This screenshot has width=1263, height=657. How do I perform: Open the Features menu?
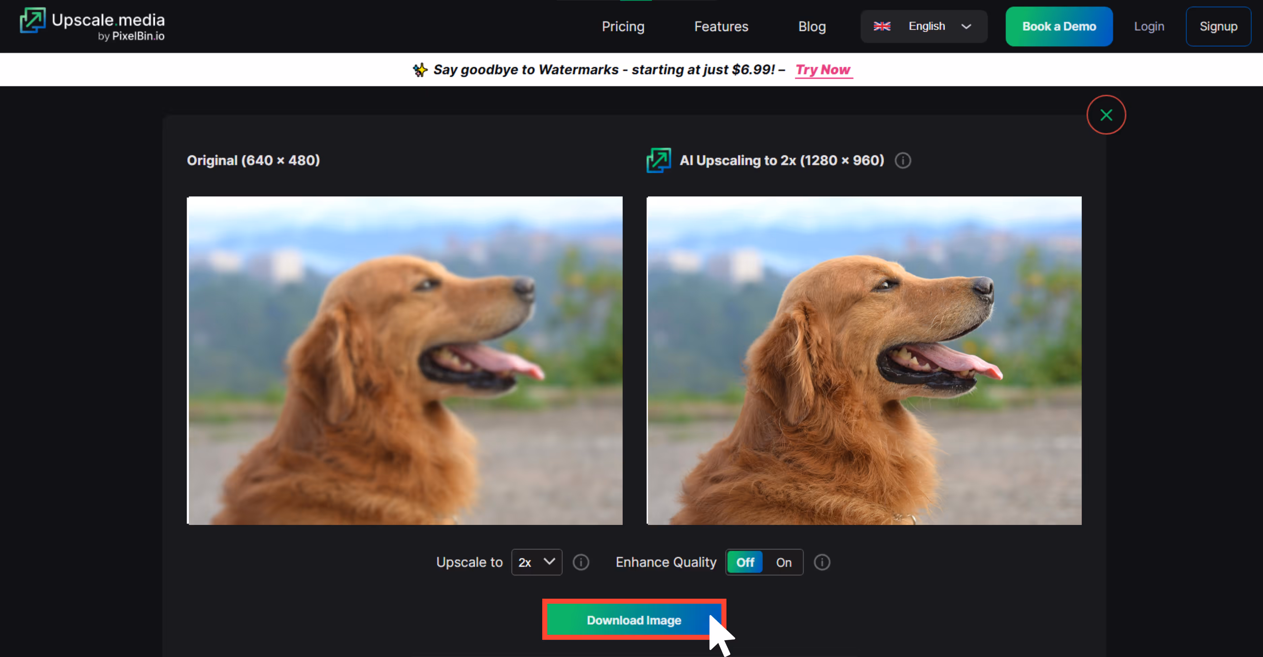[x=721, y=27]
